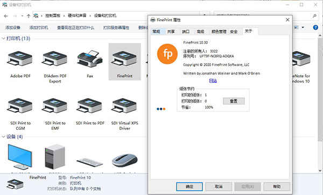This screenshot has width=323, height=195.
Task: Select the mouse device icon
Action: tap(125, 161)
